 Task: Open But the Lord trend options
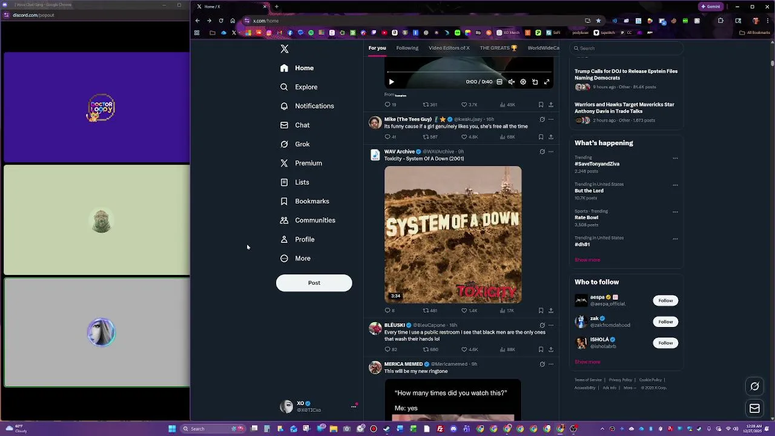[x=675, y=185]
